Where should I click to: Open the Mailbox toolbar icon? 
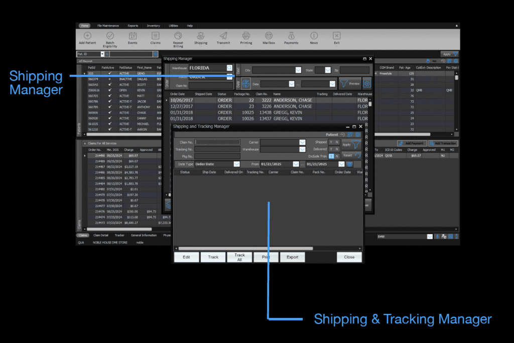pos(269,37)
